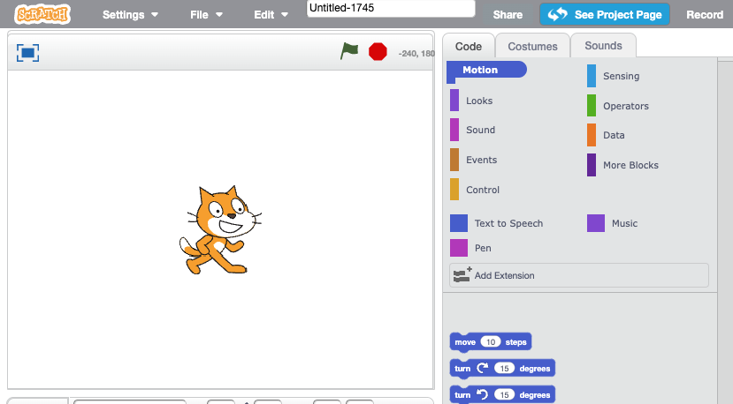The image size is (733, 404).
Task: Enter fullscreen stage mode
Action: [28, 53]
